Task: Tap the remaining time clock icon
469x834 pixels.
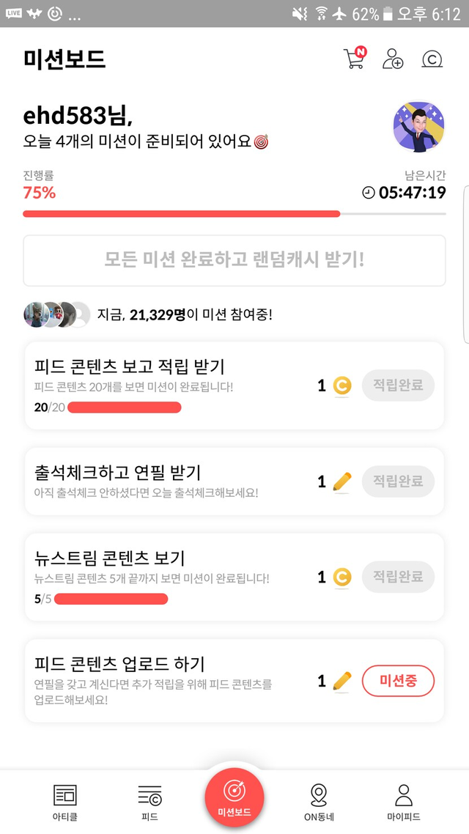Action: pyautogui.click(x=369, y=193)
